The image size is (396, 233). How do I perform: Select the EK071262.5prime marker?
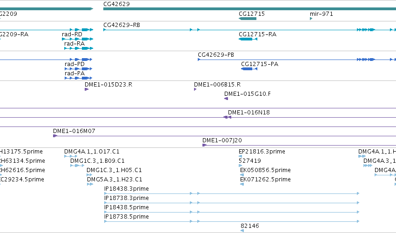(242, 184)
